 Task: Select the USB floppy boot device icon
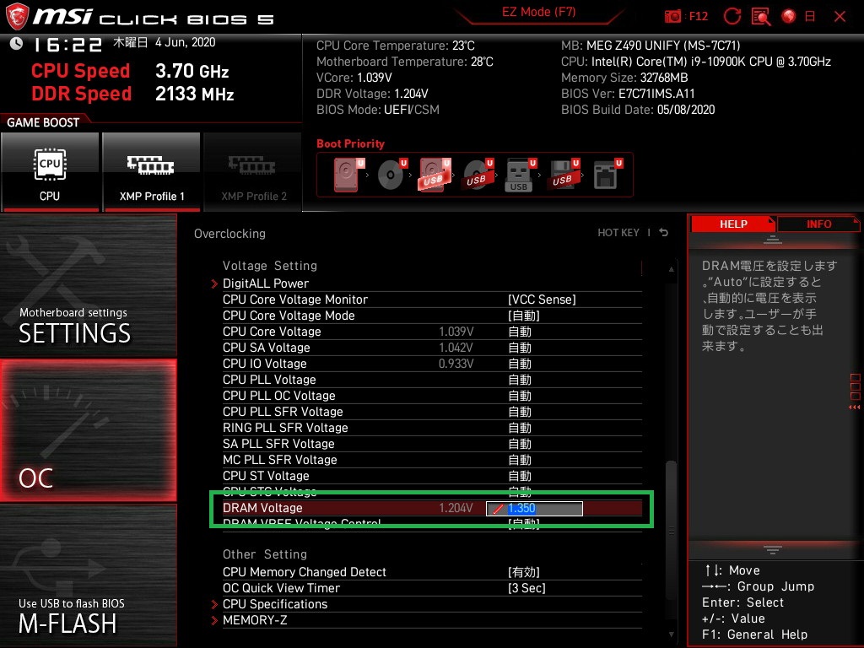coord(563,175)
